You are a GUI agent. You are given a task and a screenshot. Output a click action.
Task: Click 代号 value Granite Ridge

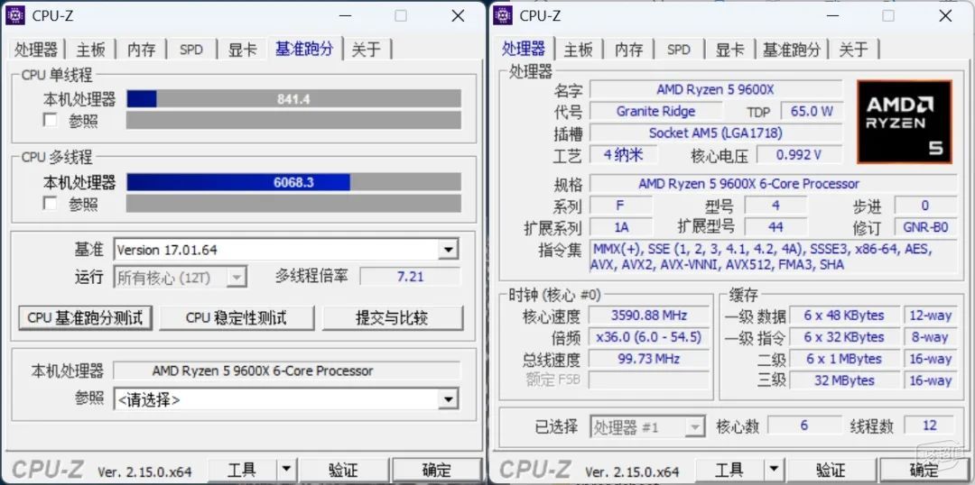click(655, 111)
